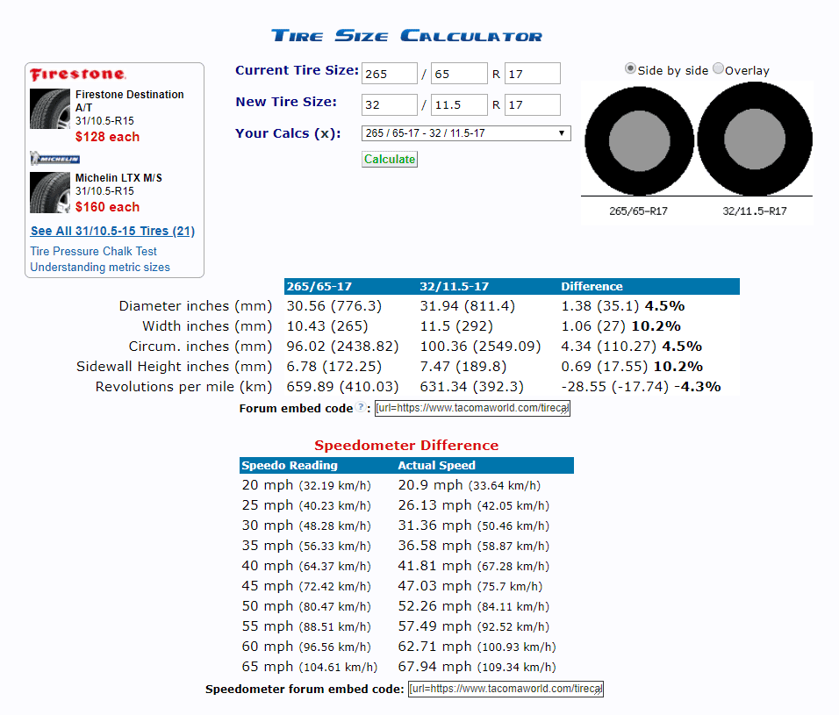The width and height of the screenshot is (839, 715).
Task: Focus current tire width field 265
Action: [390, 74]
